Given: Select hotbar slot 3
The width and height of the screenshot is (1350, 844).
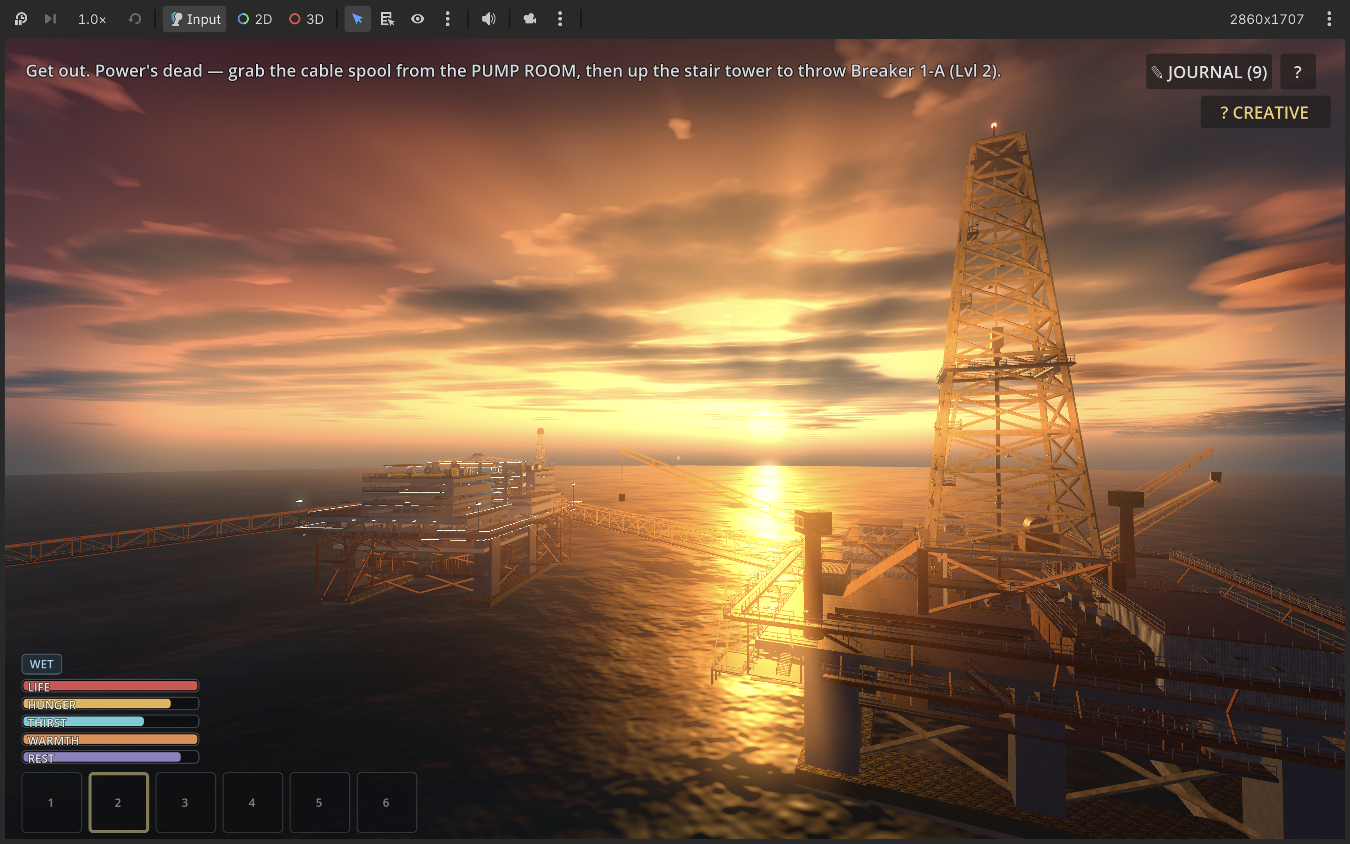Looking at the screenshot, I should pyautogui.click(x=185, y=803).
